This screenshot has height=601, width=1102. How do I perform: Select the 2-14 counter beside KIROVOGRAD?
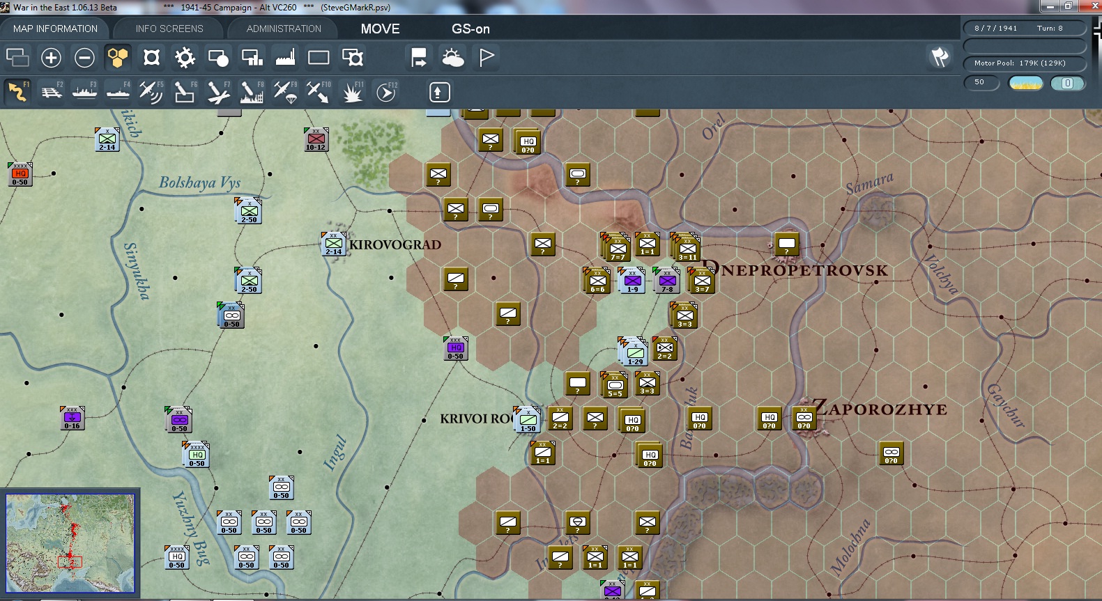(333, 244)
